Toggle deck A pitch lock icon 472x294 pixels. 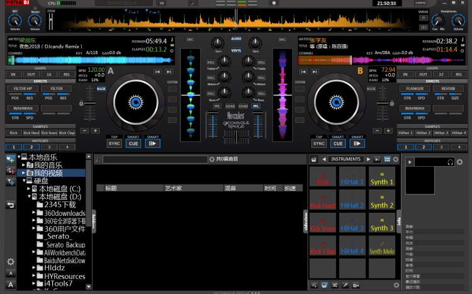click(x=81, y=103)
